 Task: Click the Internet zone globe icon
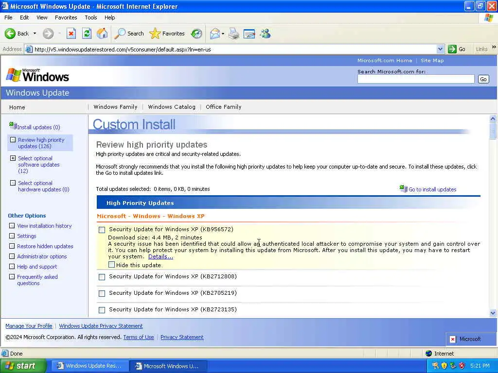(x=429, y=354)
